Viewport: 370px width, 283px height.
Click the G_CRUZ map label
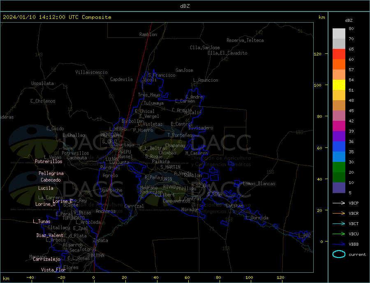click(x=110, y=142)
